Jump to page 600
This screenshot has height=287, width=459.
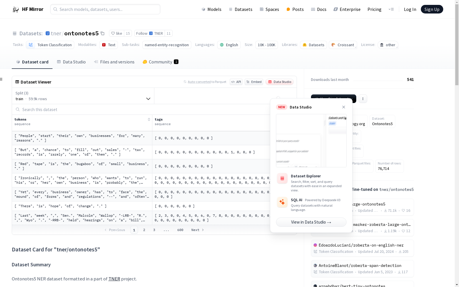click(180, 230)
